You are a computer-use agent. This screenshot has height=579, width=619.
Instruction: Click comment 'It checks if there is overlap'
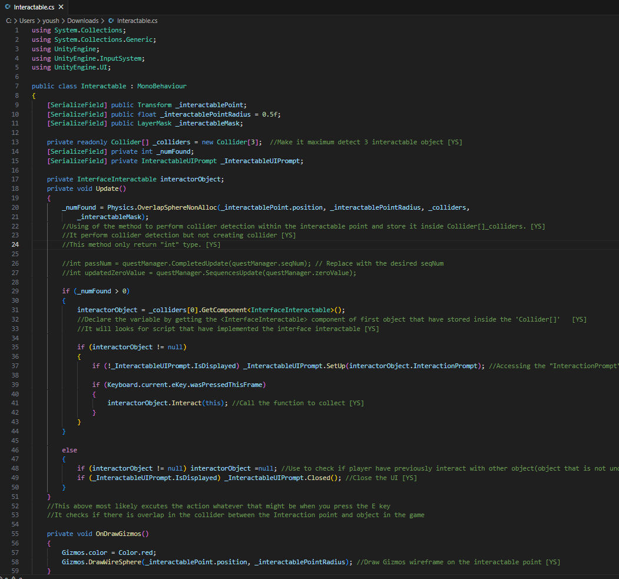pyautogui.click(x=236, y=515)
